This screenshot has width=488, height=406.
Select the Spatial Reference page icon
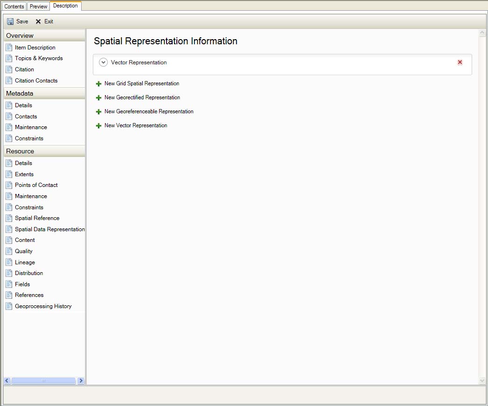click(9, 218)
